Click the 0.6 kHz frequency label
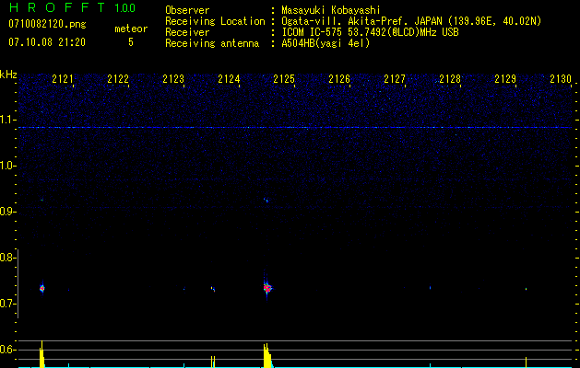 tap(7, 350)
